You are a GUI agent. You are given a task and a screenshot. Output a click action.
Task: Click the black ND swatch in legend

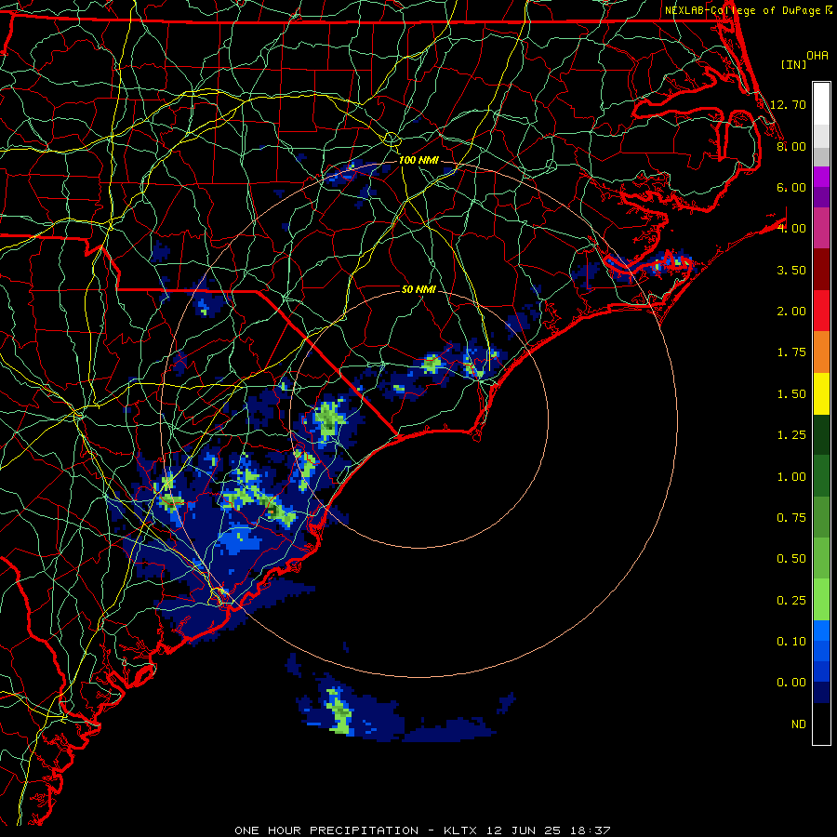821,724
